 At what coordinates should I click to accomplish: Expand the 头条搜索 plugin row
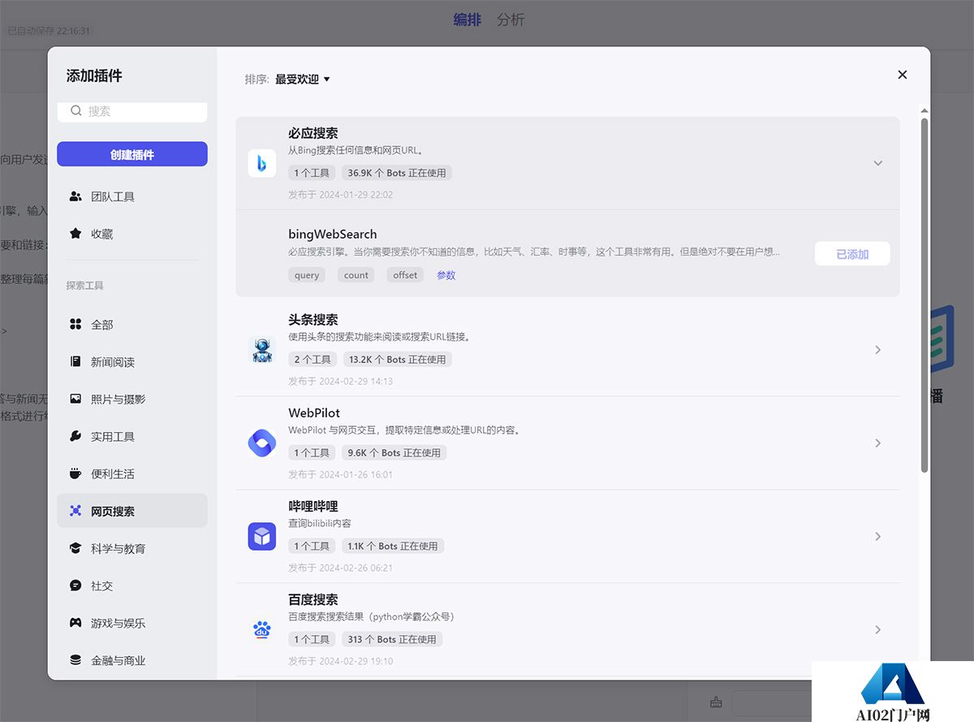[x=877, y=350]
